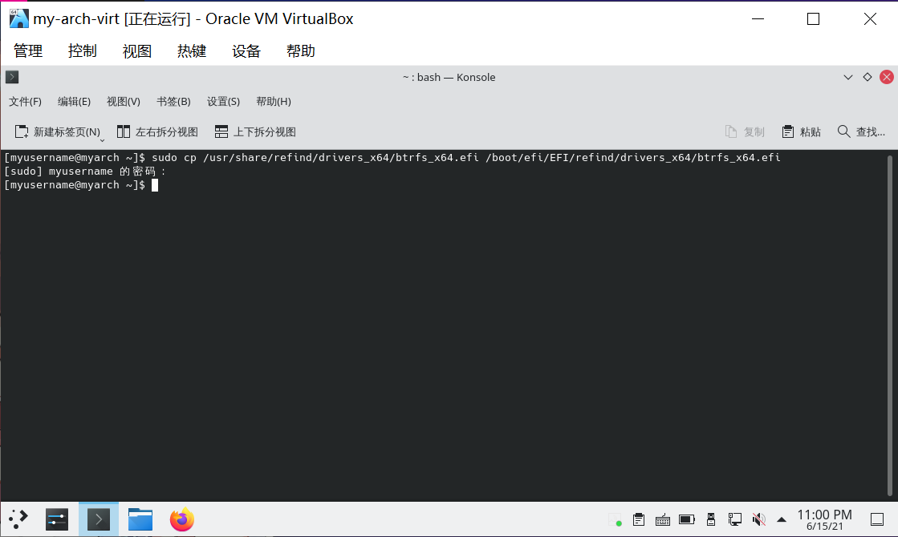Click the 11:00 PM clock
Viewport: 898px width, 537px height.
click(x=823, y=519)
